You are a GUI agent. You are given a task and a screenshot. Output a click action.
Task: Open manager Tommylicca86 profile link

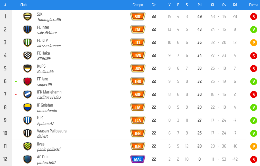(x=49, y=19)
